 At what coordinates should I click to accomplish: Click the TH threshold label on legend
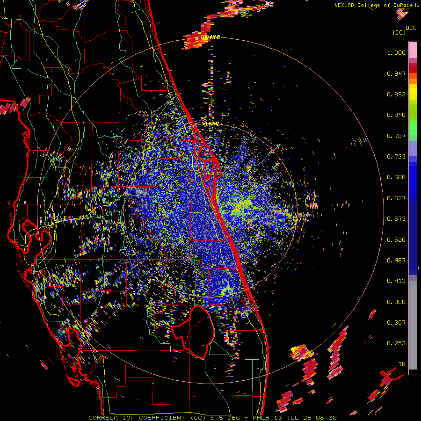pyautogui.click(x=402, y=364)
